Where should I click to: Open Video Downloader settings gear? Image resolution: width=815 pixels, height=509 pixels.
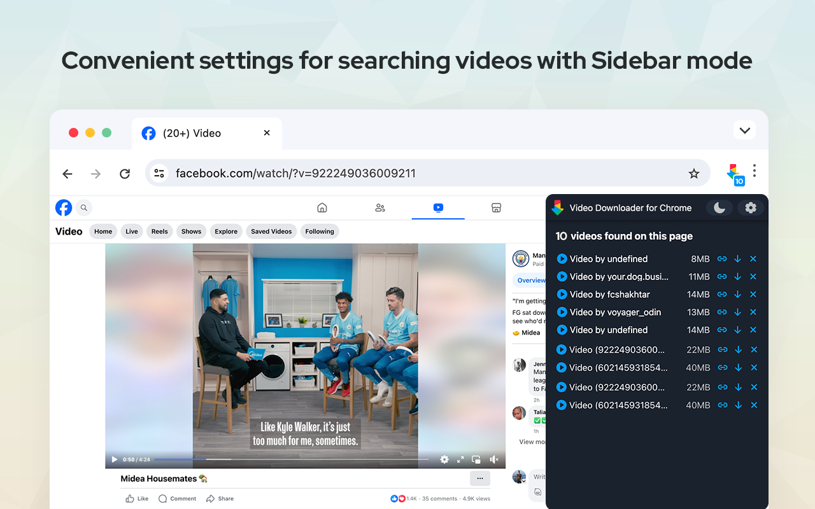tap(751, 208)
